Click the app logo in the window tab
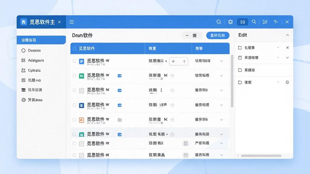 point(24,22)
